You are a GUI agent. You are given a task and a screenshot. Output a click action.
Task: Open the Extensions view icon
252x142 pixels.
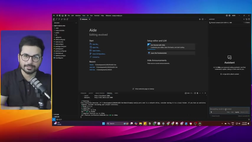(x=67, y=19)
